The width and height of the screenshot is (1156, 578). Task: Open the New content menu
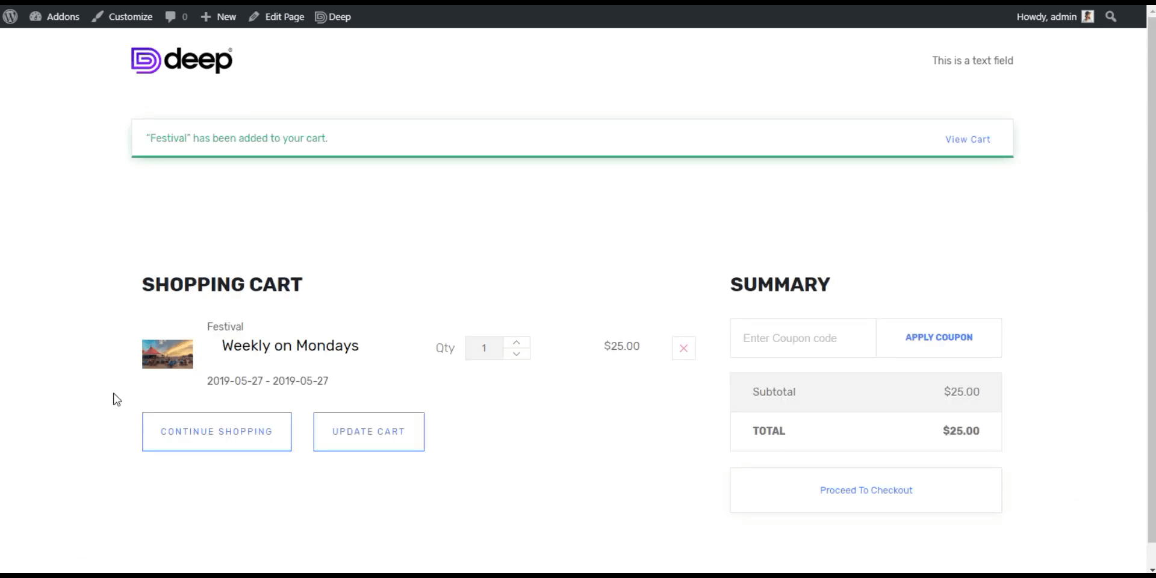click(218, 17)
